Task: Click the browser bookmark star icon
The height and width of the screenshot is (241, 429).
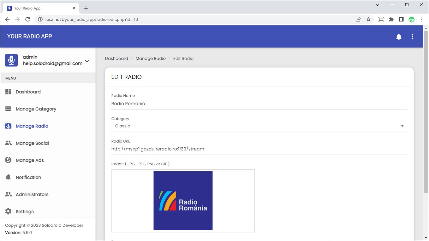Action: pyautogui.click(x=368, y=19)
